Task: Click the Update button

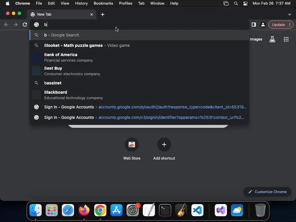Action: [x=278, y=25]
